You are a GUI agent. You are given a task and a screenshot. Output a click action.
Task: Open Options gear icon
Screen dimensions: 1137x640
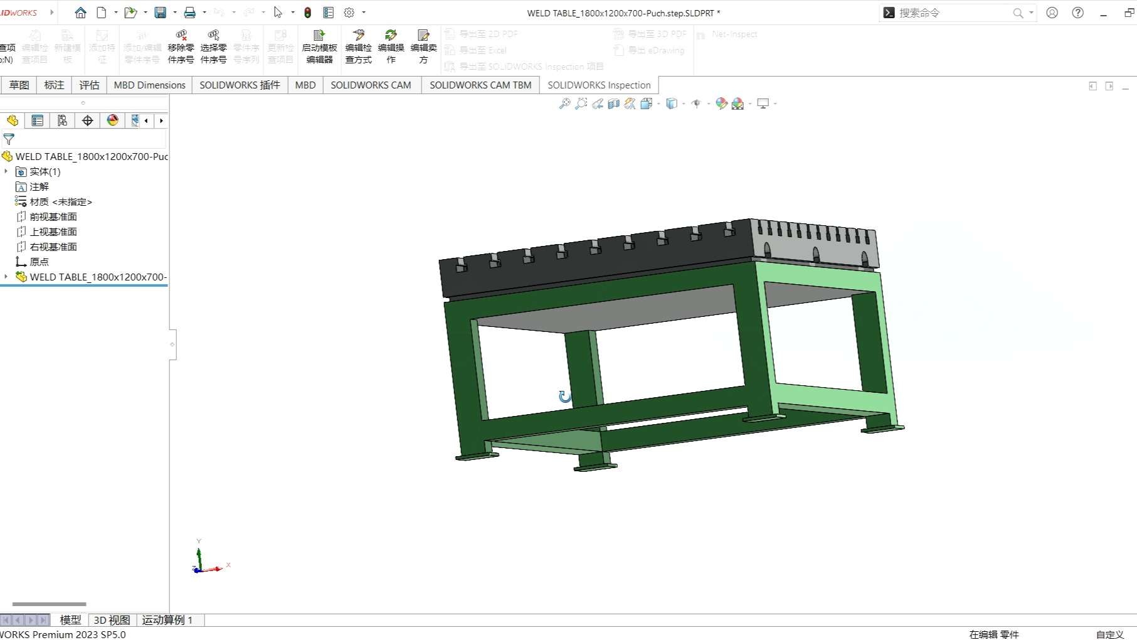click(349, 13)
